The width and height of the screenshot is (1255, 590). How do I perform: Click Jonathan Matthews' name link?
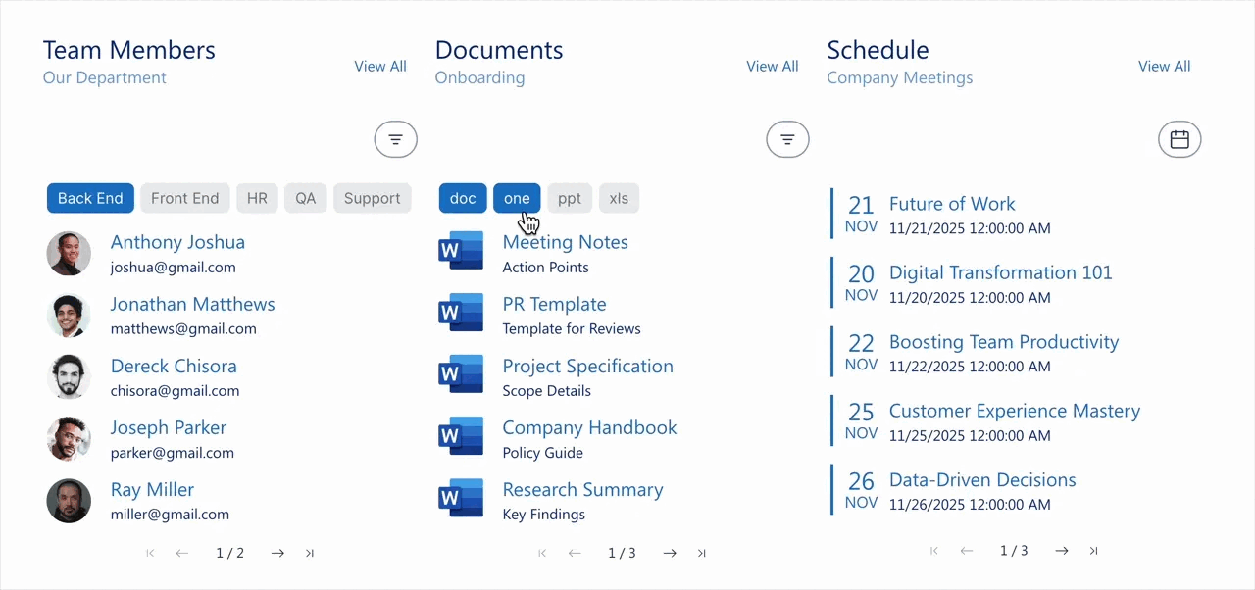tap(192, 304)
